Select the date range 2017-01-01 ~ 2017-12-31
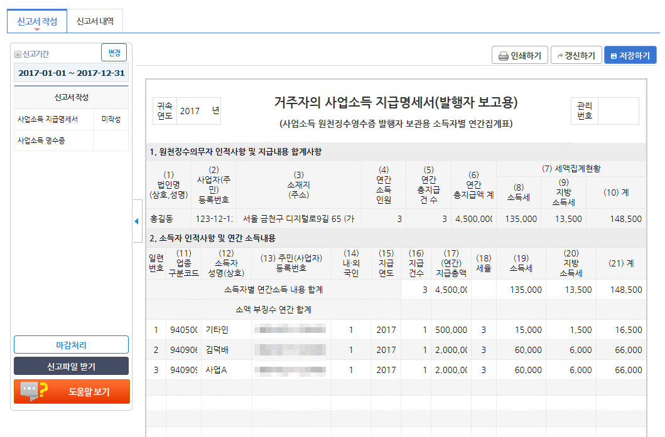The image size is (665, 437). (71, 73)
